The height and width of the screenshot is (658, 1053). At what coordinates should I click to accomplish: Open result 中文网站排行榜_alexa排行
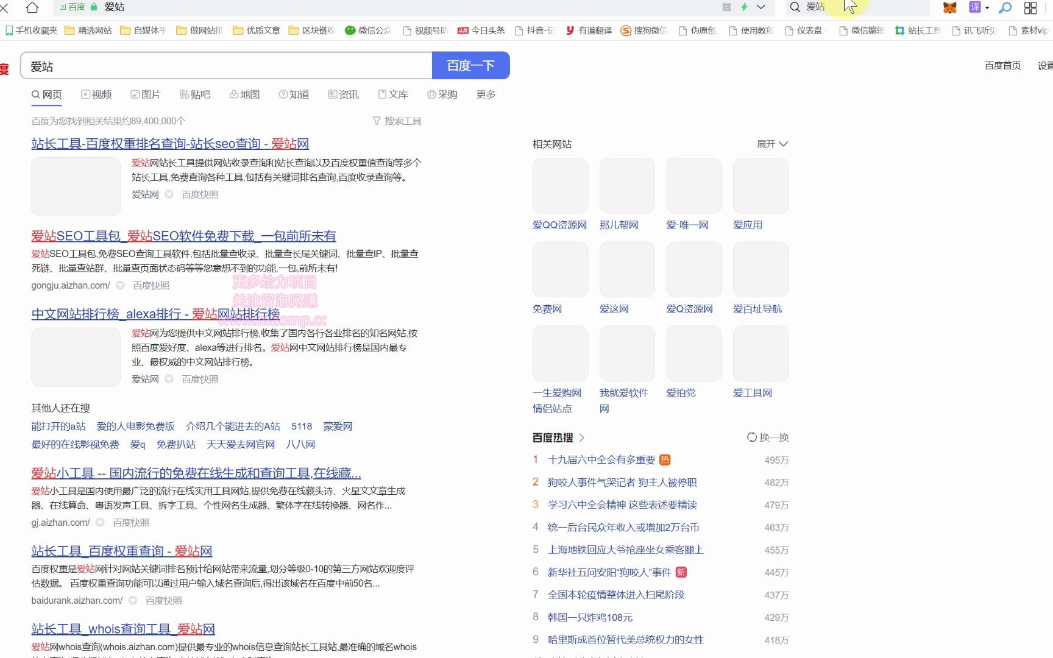click(155, 314)
